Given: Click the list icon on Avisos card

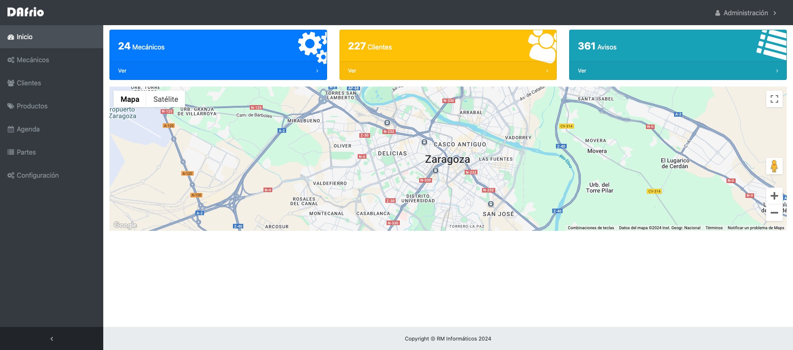Looking at the screenshot, I should click(772, 45).
